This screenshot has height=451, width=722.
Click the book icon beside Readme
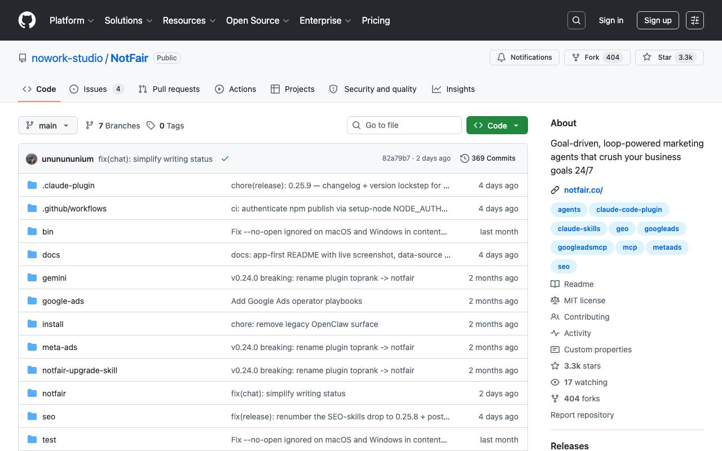[x=555, y=284]
